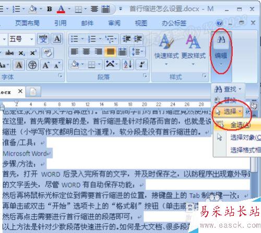
Task: Open the customize quick access toolbar arrow
Action: pyautogui.click(x=121, y=9)
